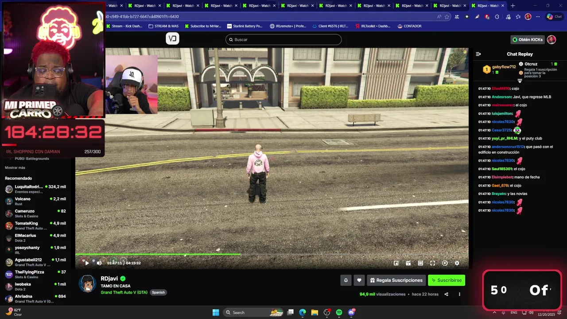Image resolution: width=567 pixels, height=319 pixels.
Task: Enable notifications with the bell button
Action: click(346, 280)
